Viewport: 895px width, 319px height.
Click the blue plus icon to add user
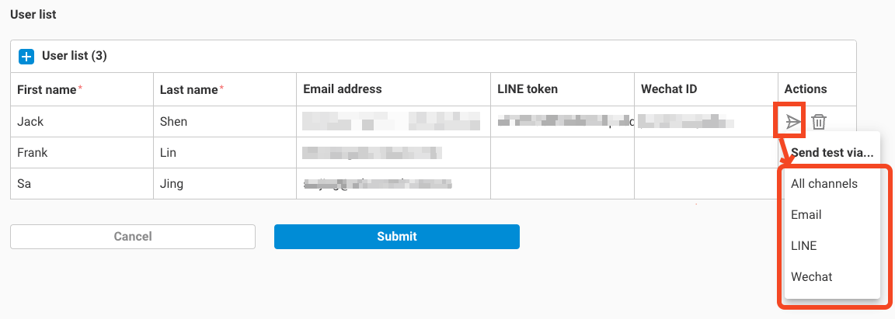pos(27,57)
